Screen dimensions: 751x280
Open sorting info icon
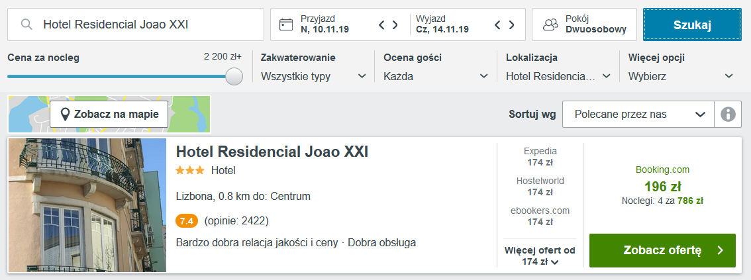tap(728, 115)
